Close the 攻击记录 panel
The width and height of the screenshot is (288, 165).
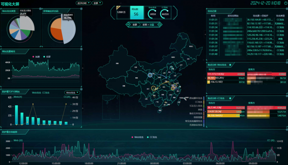[x=286, y=9]
